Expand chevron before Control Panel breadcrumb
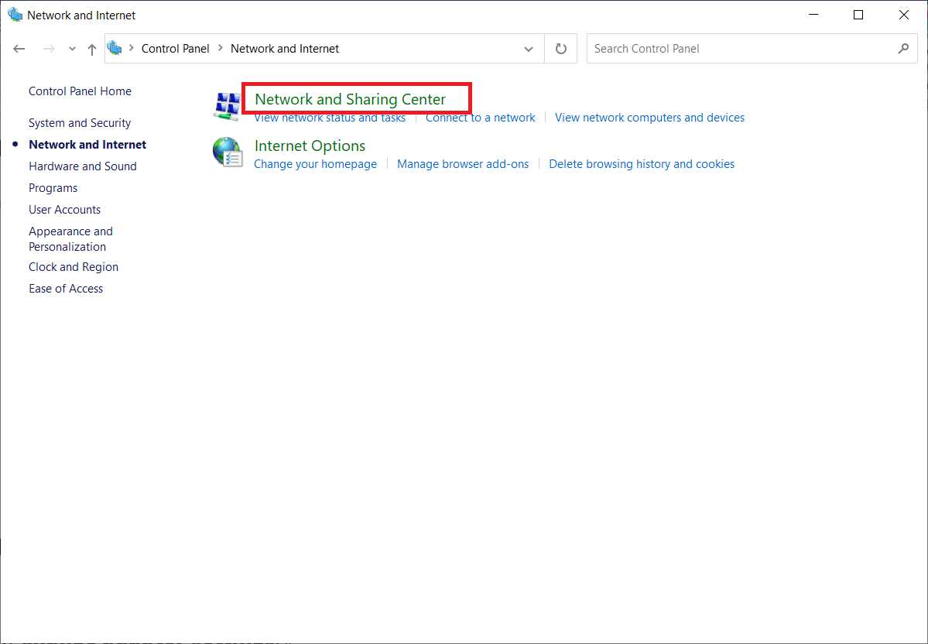Viewport: 928px width, 644px height. click(132, 48)
